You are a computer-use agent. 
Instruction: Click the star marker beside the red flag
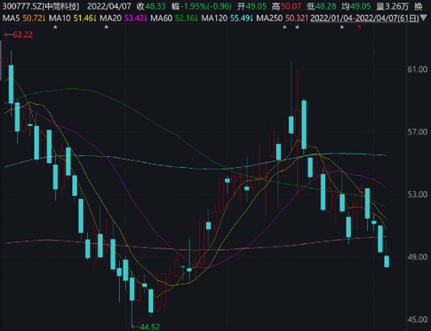pos(342,28)
